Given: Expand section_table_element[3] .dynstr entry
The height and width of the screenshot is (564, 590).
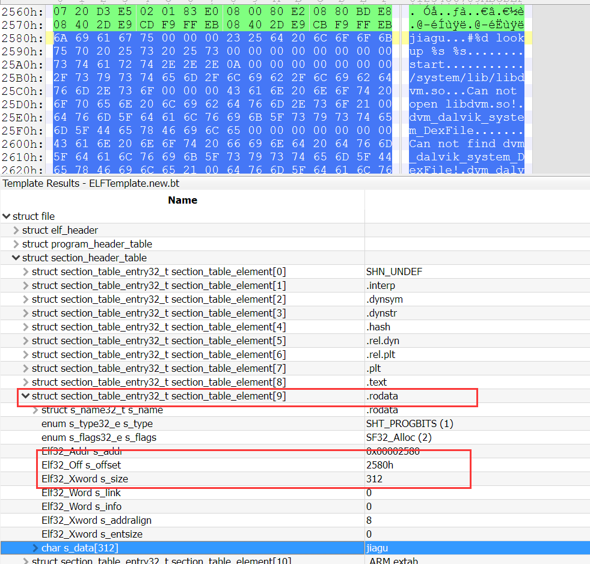Looking at the screenshot, I should point(25,313).
